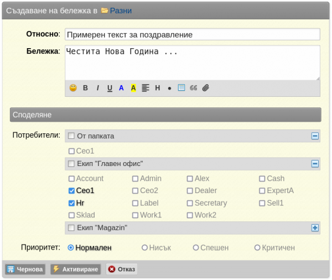
Task: Apply italic formatting to note text
Action: tap(97, 88)
